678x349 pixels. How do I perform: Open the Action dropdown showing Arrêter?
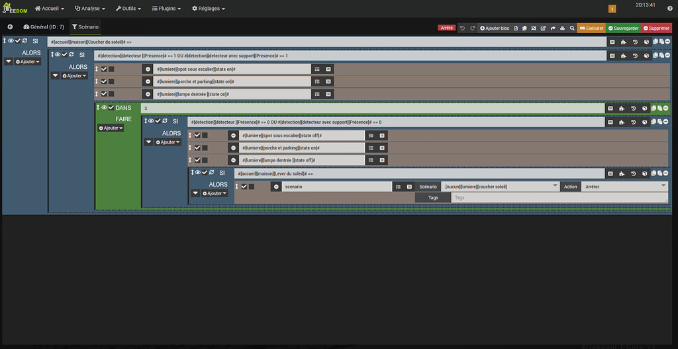point(624,187)
